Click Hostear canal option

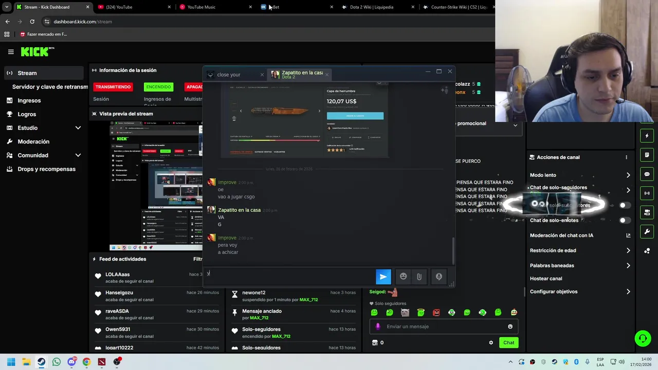point(546,279)
